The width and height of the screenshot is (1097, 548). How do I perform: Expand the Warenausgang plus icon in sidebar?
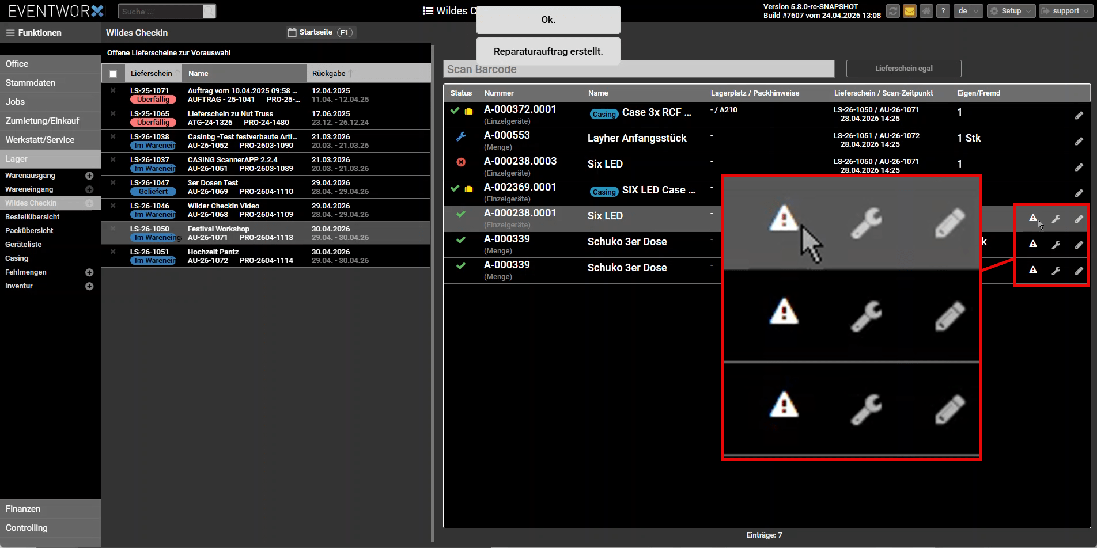coord(89,176)
